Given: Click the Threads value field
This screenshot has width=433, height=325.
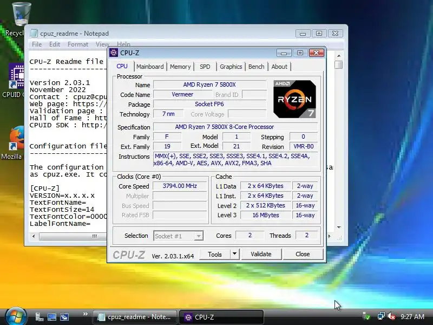Looking at the screenshot, I should pos(307,235).
